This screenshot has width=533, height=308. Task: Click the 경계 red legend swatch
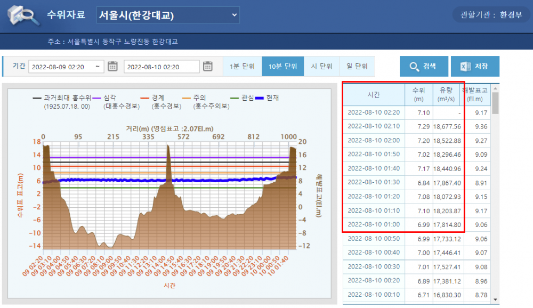(x=145, y=98)
